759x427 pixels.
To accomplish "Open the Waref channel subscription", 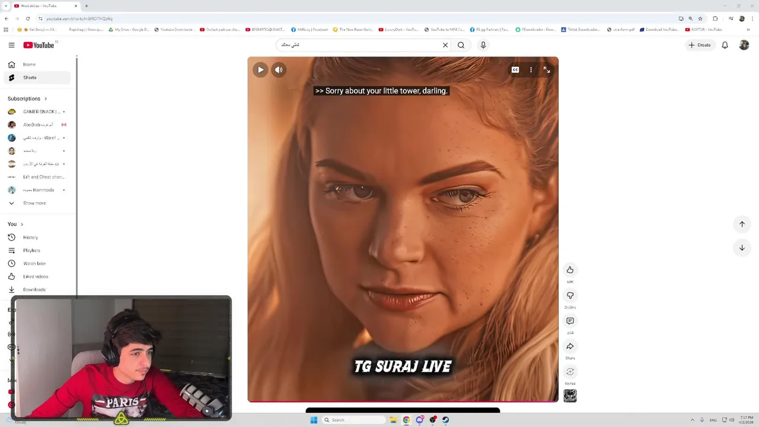I will tap(37, 138).
